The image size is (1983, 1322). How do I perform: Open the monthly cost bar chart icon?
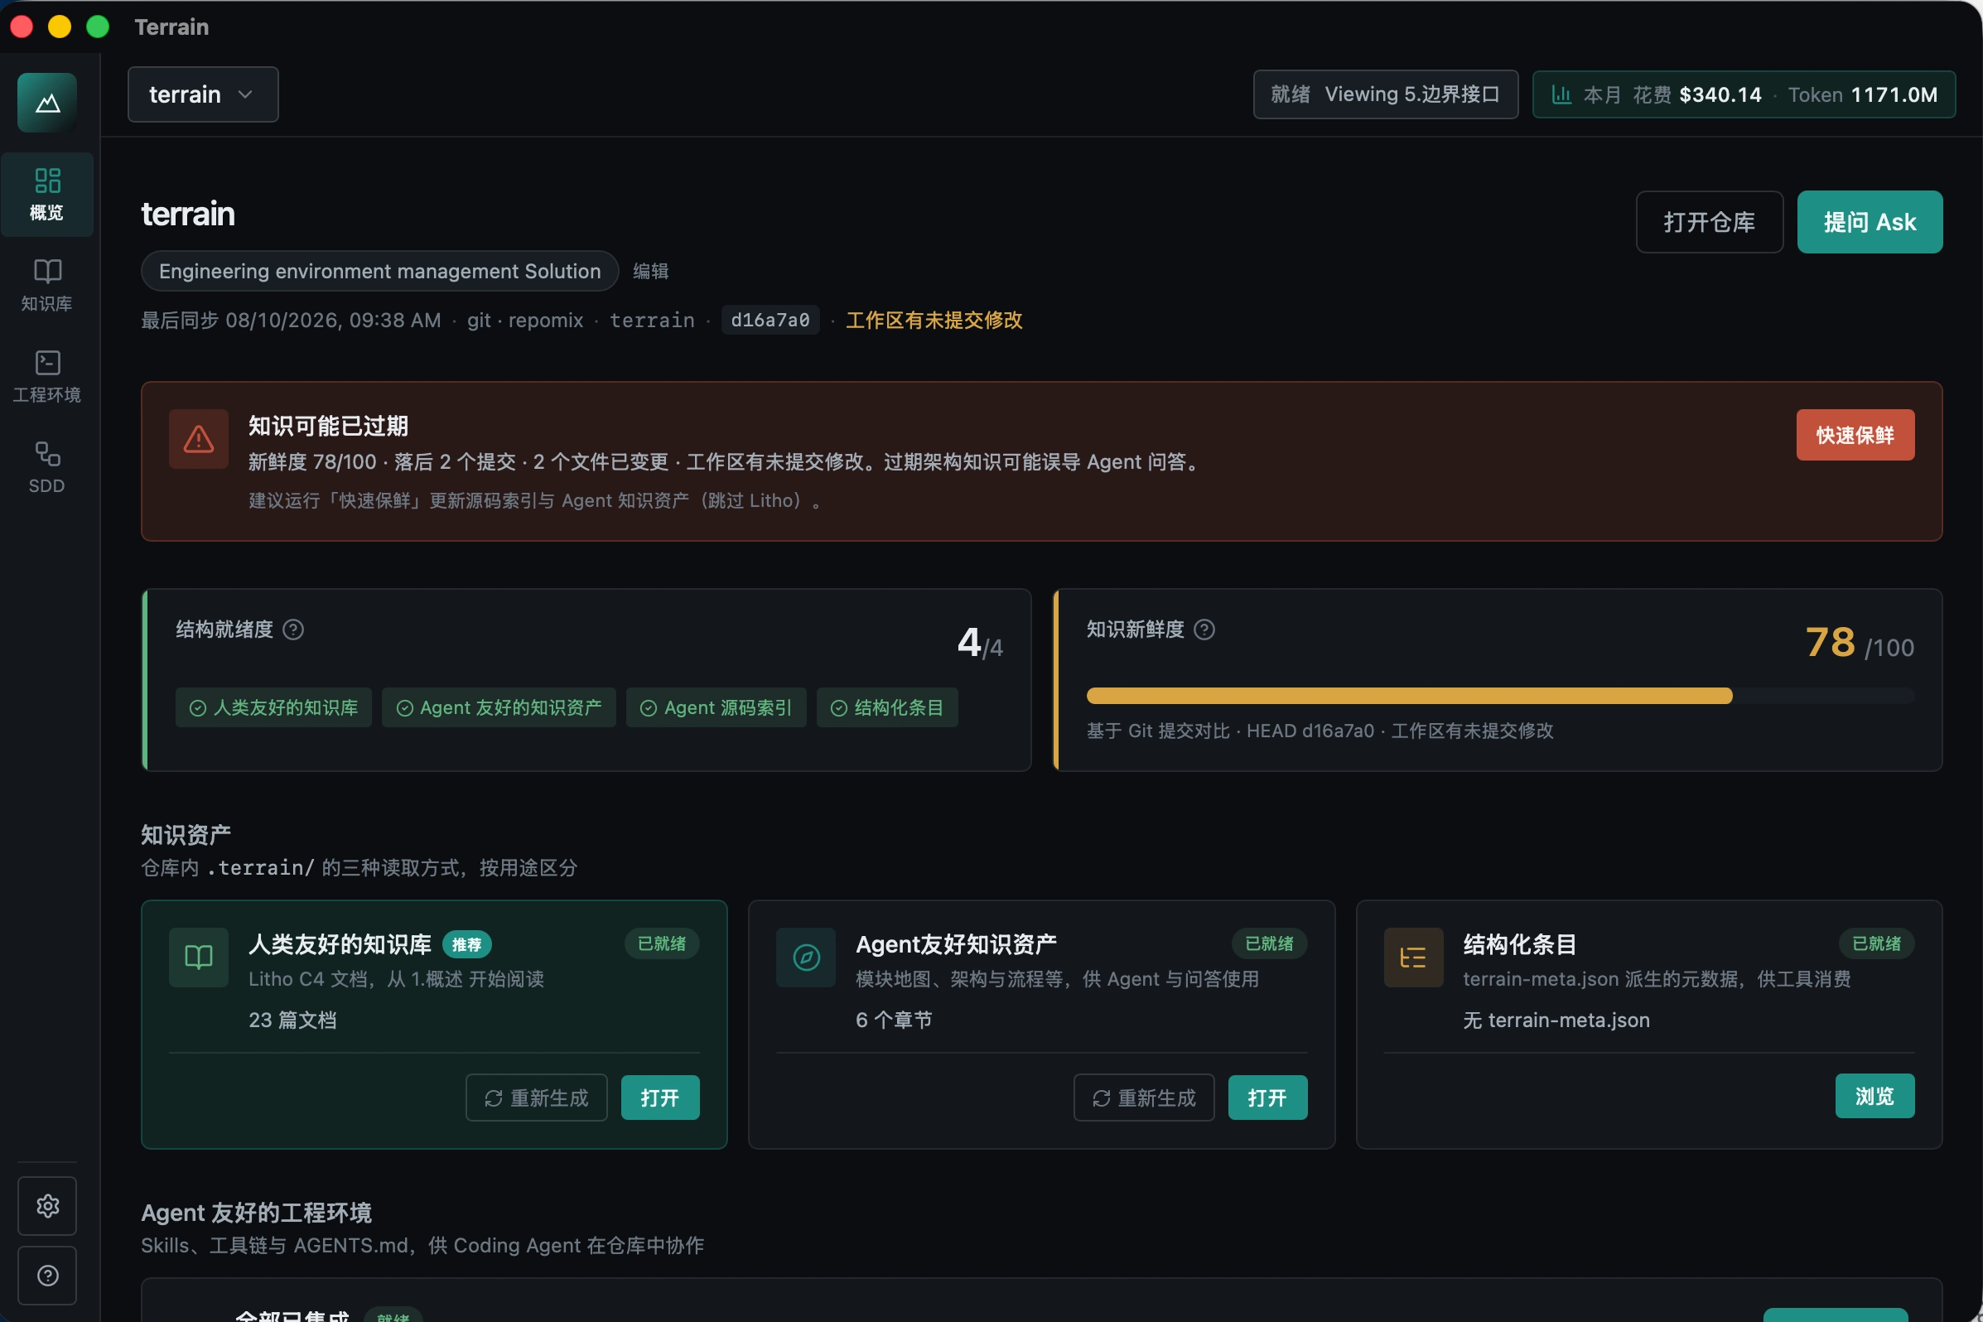(1561, 94)
